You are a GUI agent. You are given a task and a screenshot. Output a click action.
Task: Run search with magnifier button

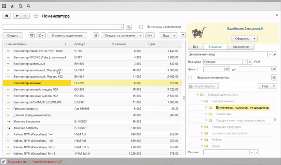129,27
